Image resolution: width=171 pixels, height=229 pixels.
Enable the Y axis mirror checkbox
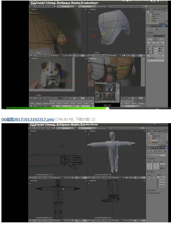(x=148, y=51)
